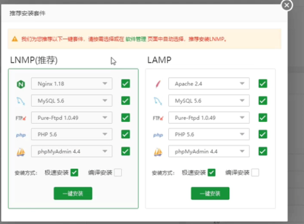Click the phpMyAdmin sailboat icon in LNMP
Viewport: 304px width, 224px height.
pyautogui.click(x=21, y=152)
